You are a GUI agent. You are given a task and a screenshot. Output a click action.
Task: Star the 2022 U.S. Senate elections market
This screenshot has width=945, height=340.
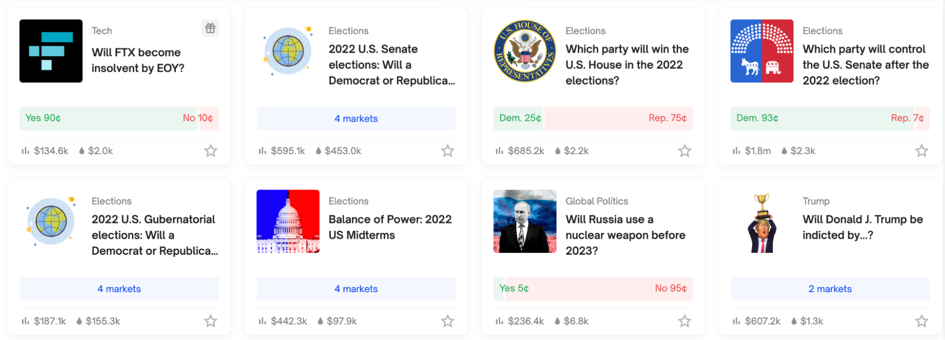tap(448, 151)
